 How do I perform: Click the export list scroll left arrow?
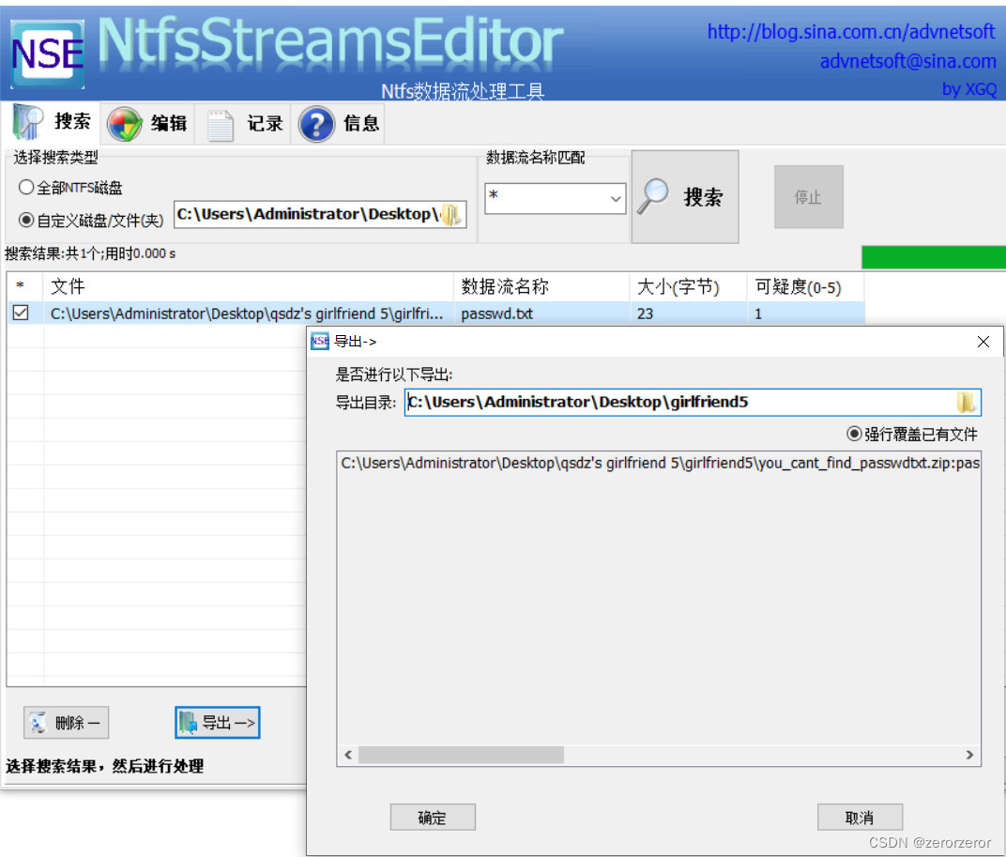pos(348,755)
